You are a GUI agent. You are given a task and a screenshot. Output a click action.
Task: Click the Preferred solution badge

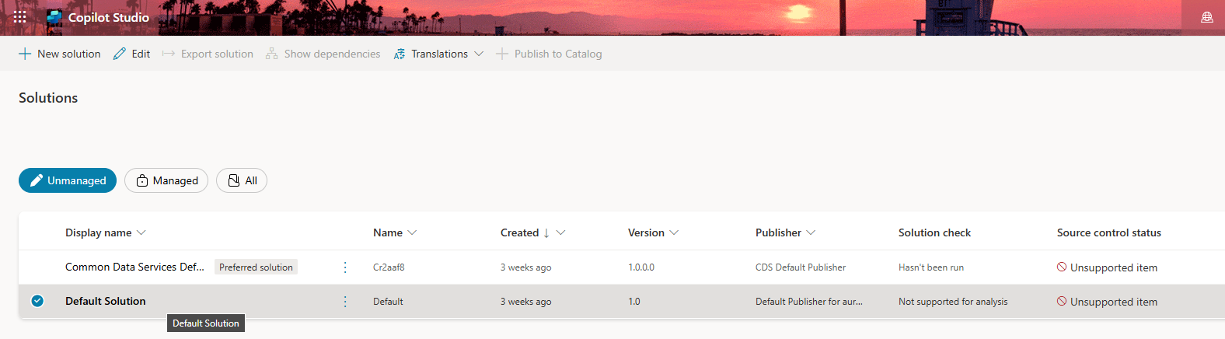pos(256,267)
